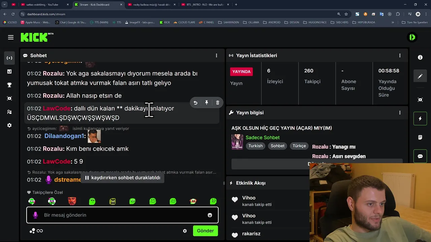This screenshot has width=431, height=242.
Task: Click the profile avatar at top right
Action: 412,37
